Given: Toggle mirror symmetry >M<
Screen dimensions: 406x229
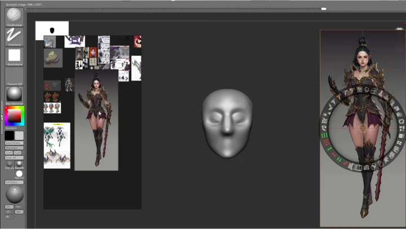Looking at the screenshot, I should tap(19, 212).
